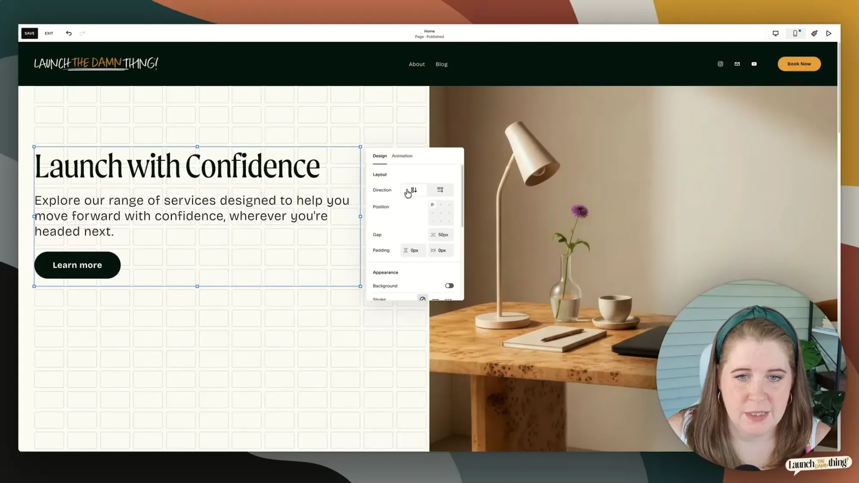
Task: Click the SAVE button
Action: 30,33
